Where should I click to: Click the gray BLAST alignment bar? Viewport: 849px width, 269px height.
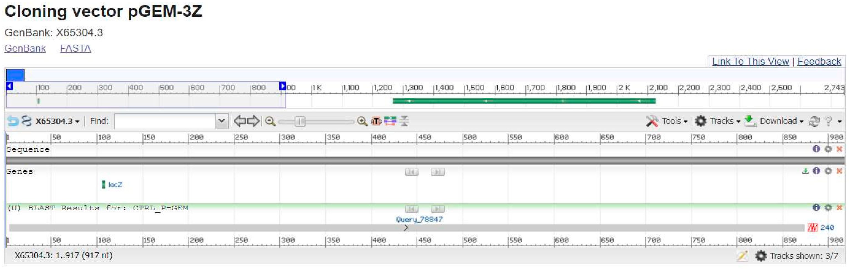407,228
